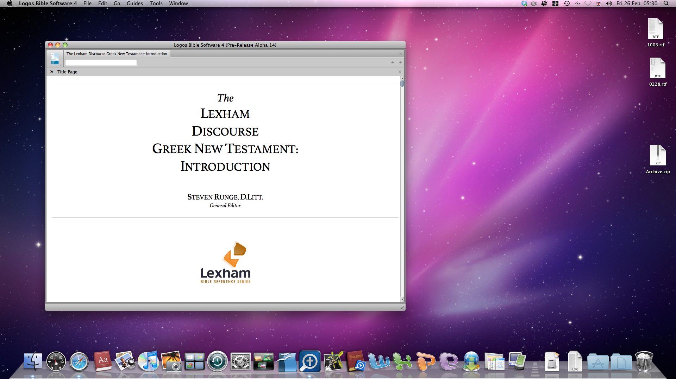Viewport: 676px width, 379px height.
Task: Open the Tools menu
Action: (x=156, y=4)
